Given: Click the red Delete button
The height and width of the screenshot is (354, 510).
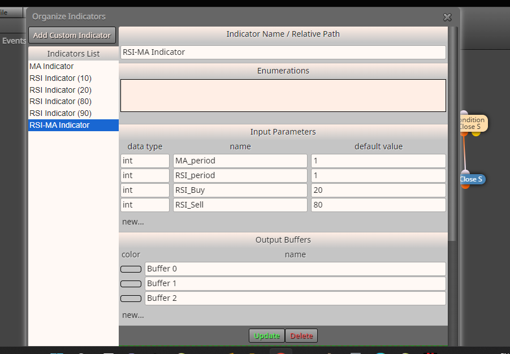Looking at the screenshot, I should tap(301, 336).
